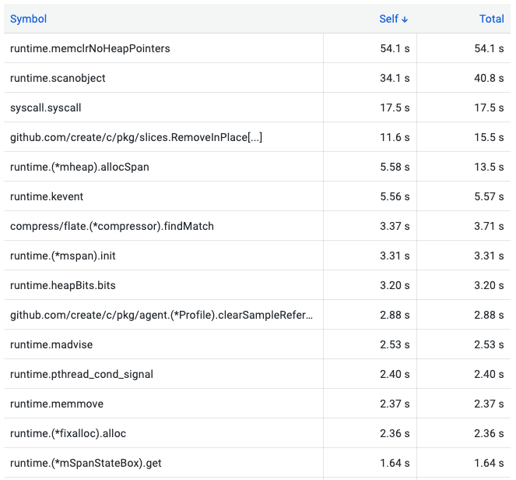Click the runtime.kevent symbol
Viewport: 516px width, 480px height.
click(x=47, y=196)
